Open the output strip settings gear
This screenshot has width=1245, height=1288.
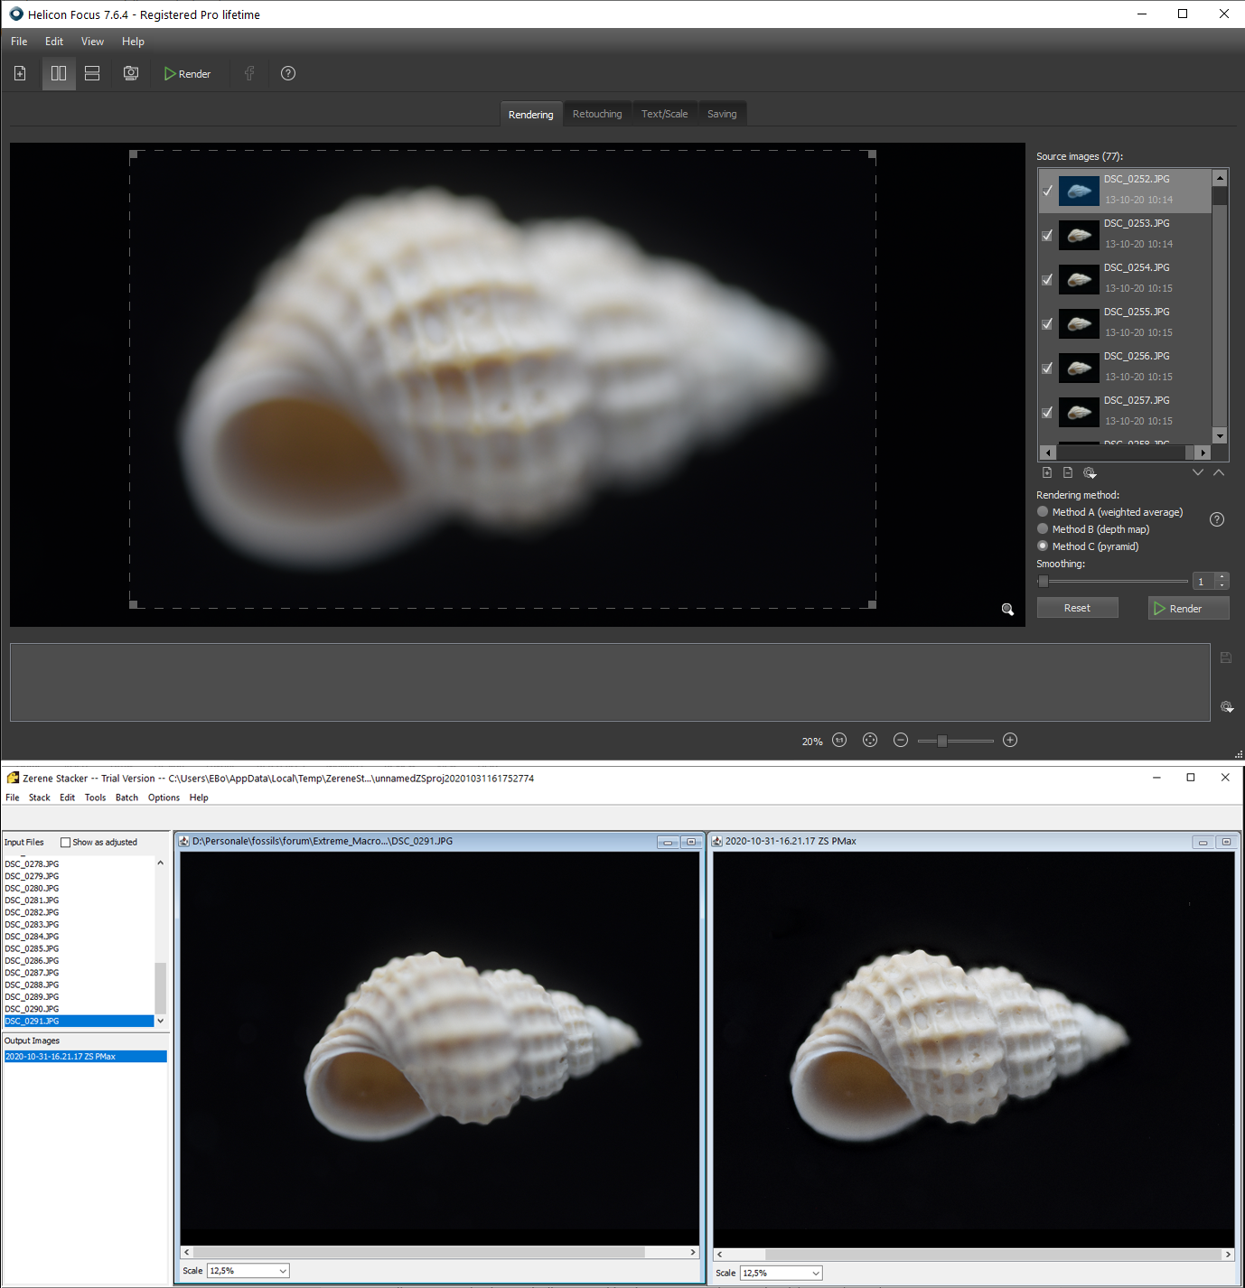1227,707
